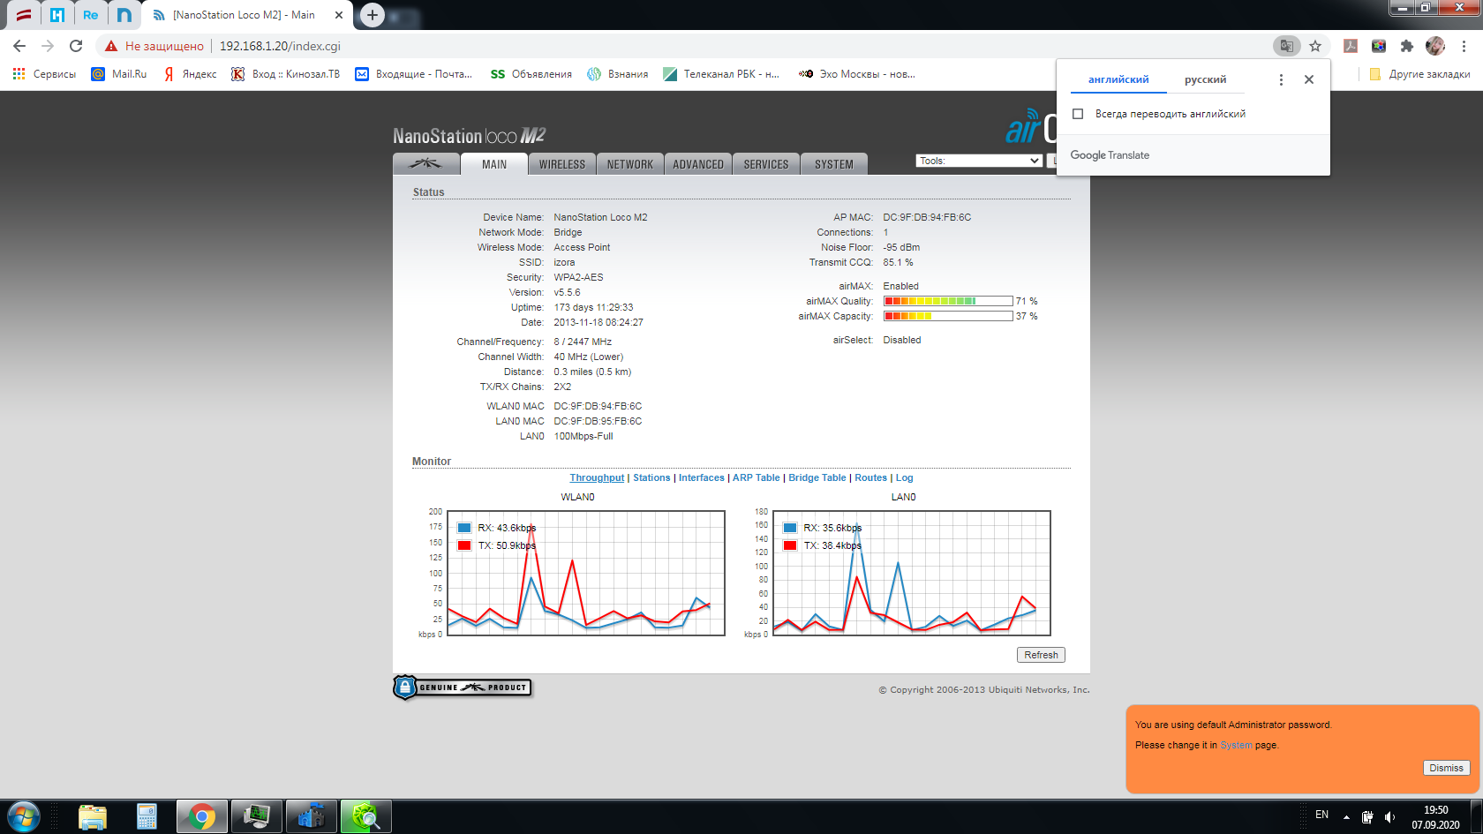Close the Google Translate popup
The image size is (1483, 834).
[1309, 79]
